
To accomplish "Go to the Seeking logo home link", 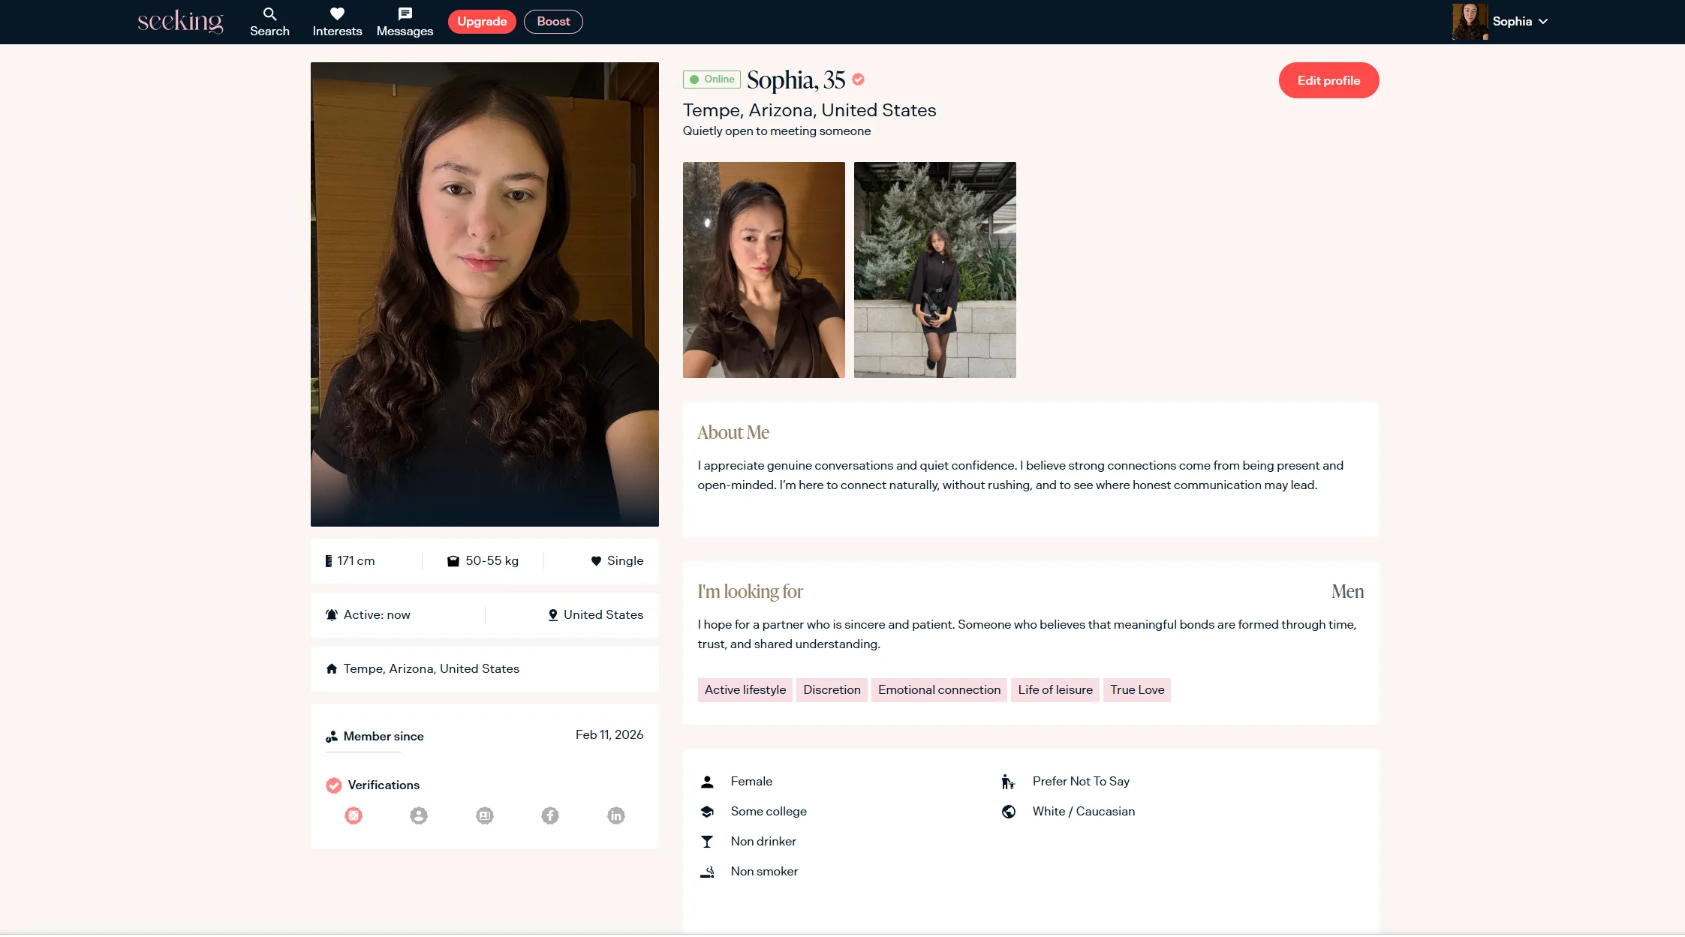I will click(180, 22).
